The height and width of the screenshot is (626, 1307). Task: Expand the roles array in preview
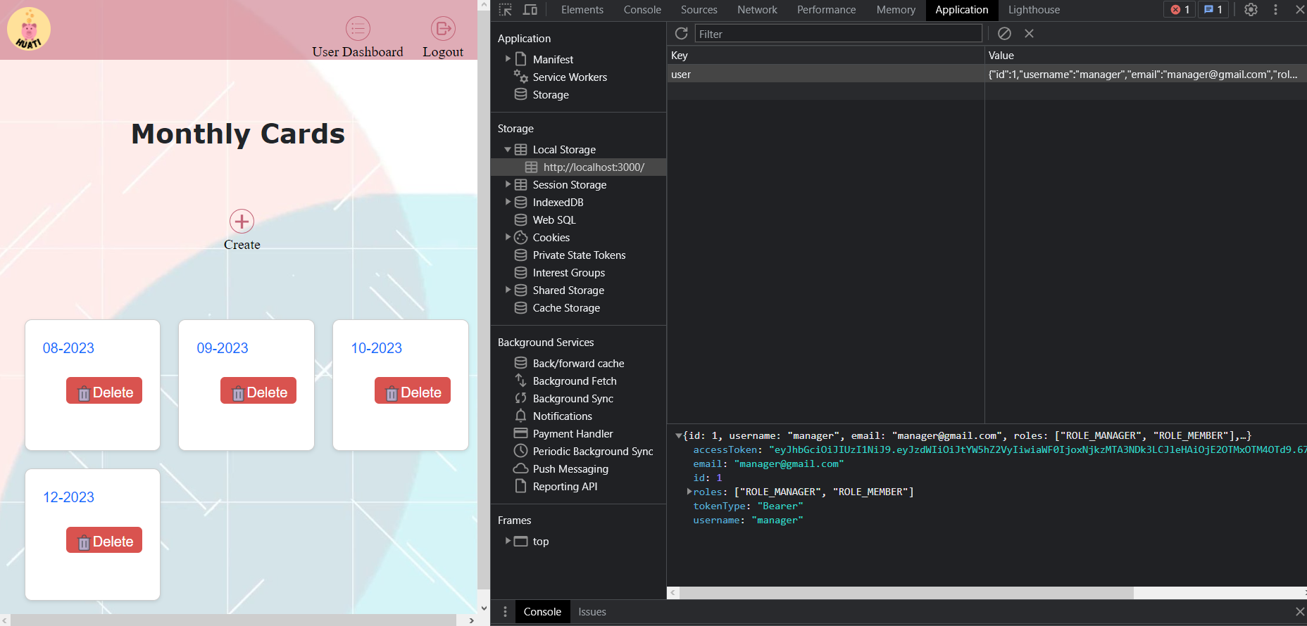(689, 492)
